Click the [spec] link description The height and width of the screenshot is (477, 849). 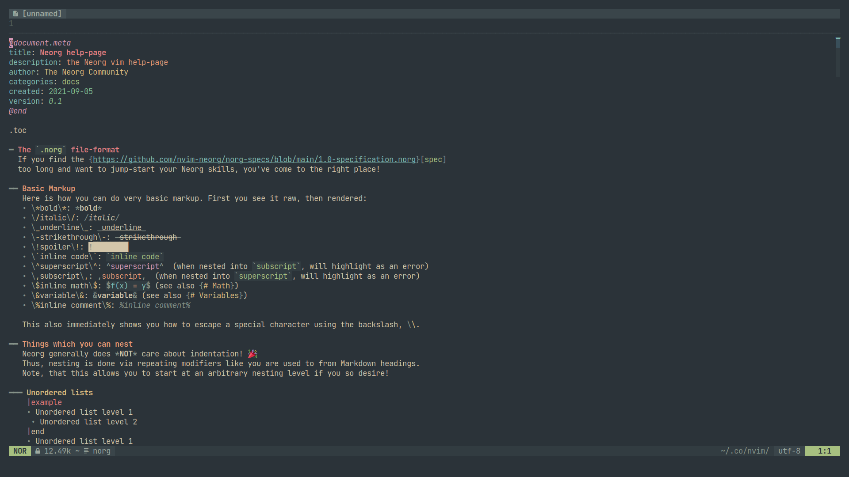point(433,159)
